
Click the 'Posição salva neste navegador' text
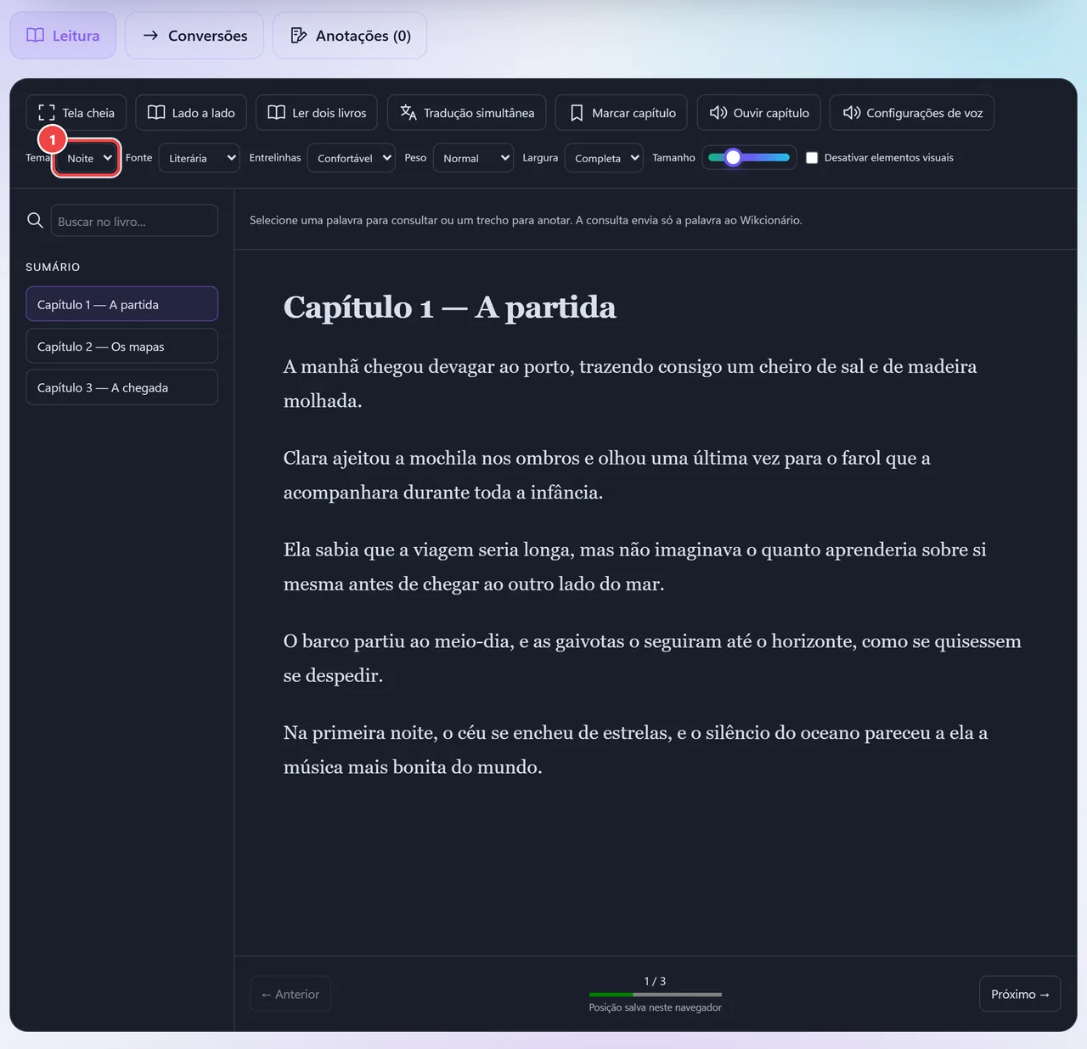pos(656,1007)
